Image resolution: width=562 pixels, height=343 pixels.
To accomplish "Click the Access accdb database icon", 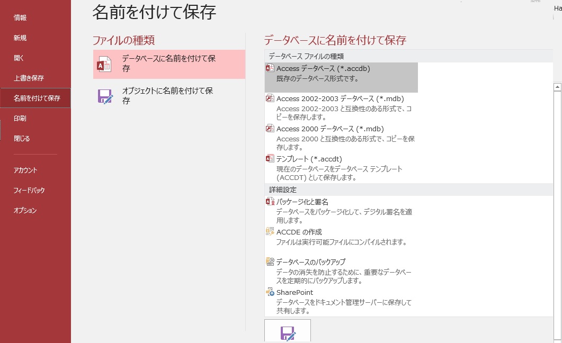I will tap(270, 68).
